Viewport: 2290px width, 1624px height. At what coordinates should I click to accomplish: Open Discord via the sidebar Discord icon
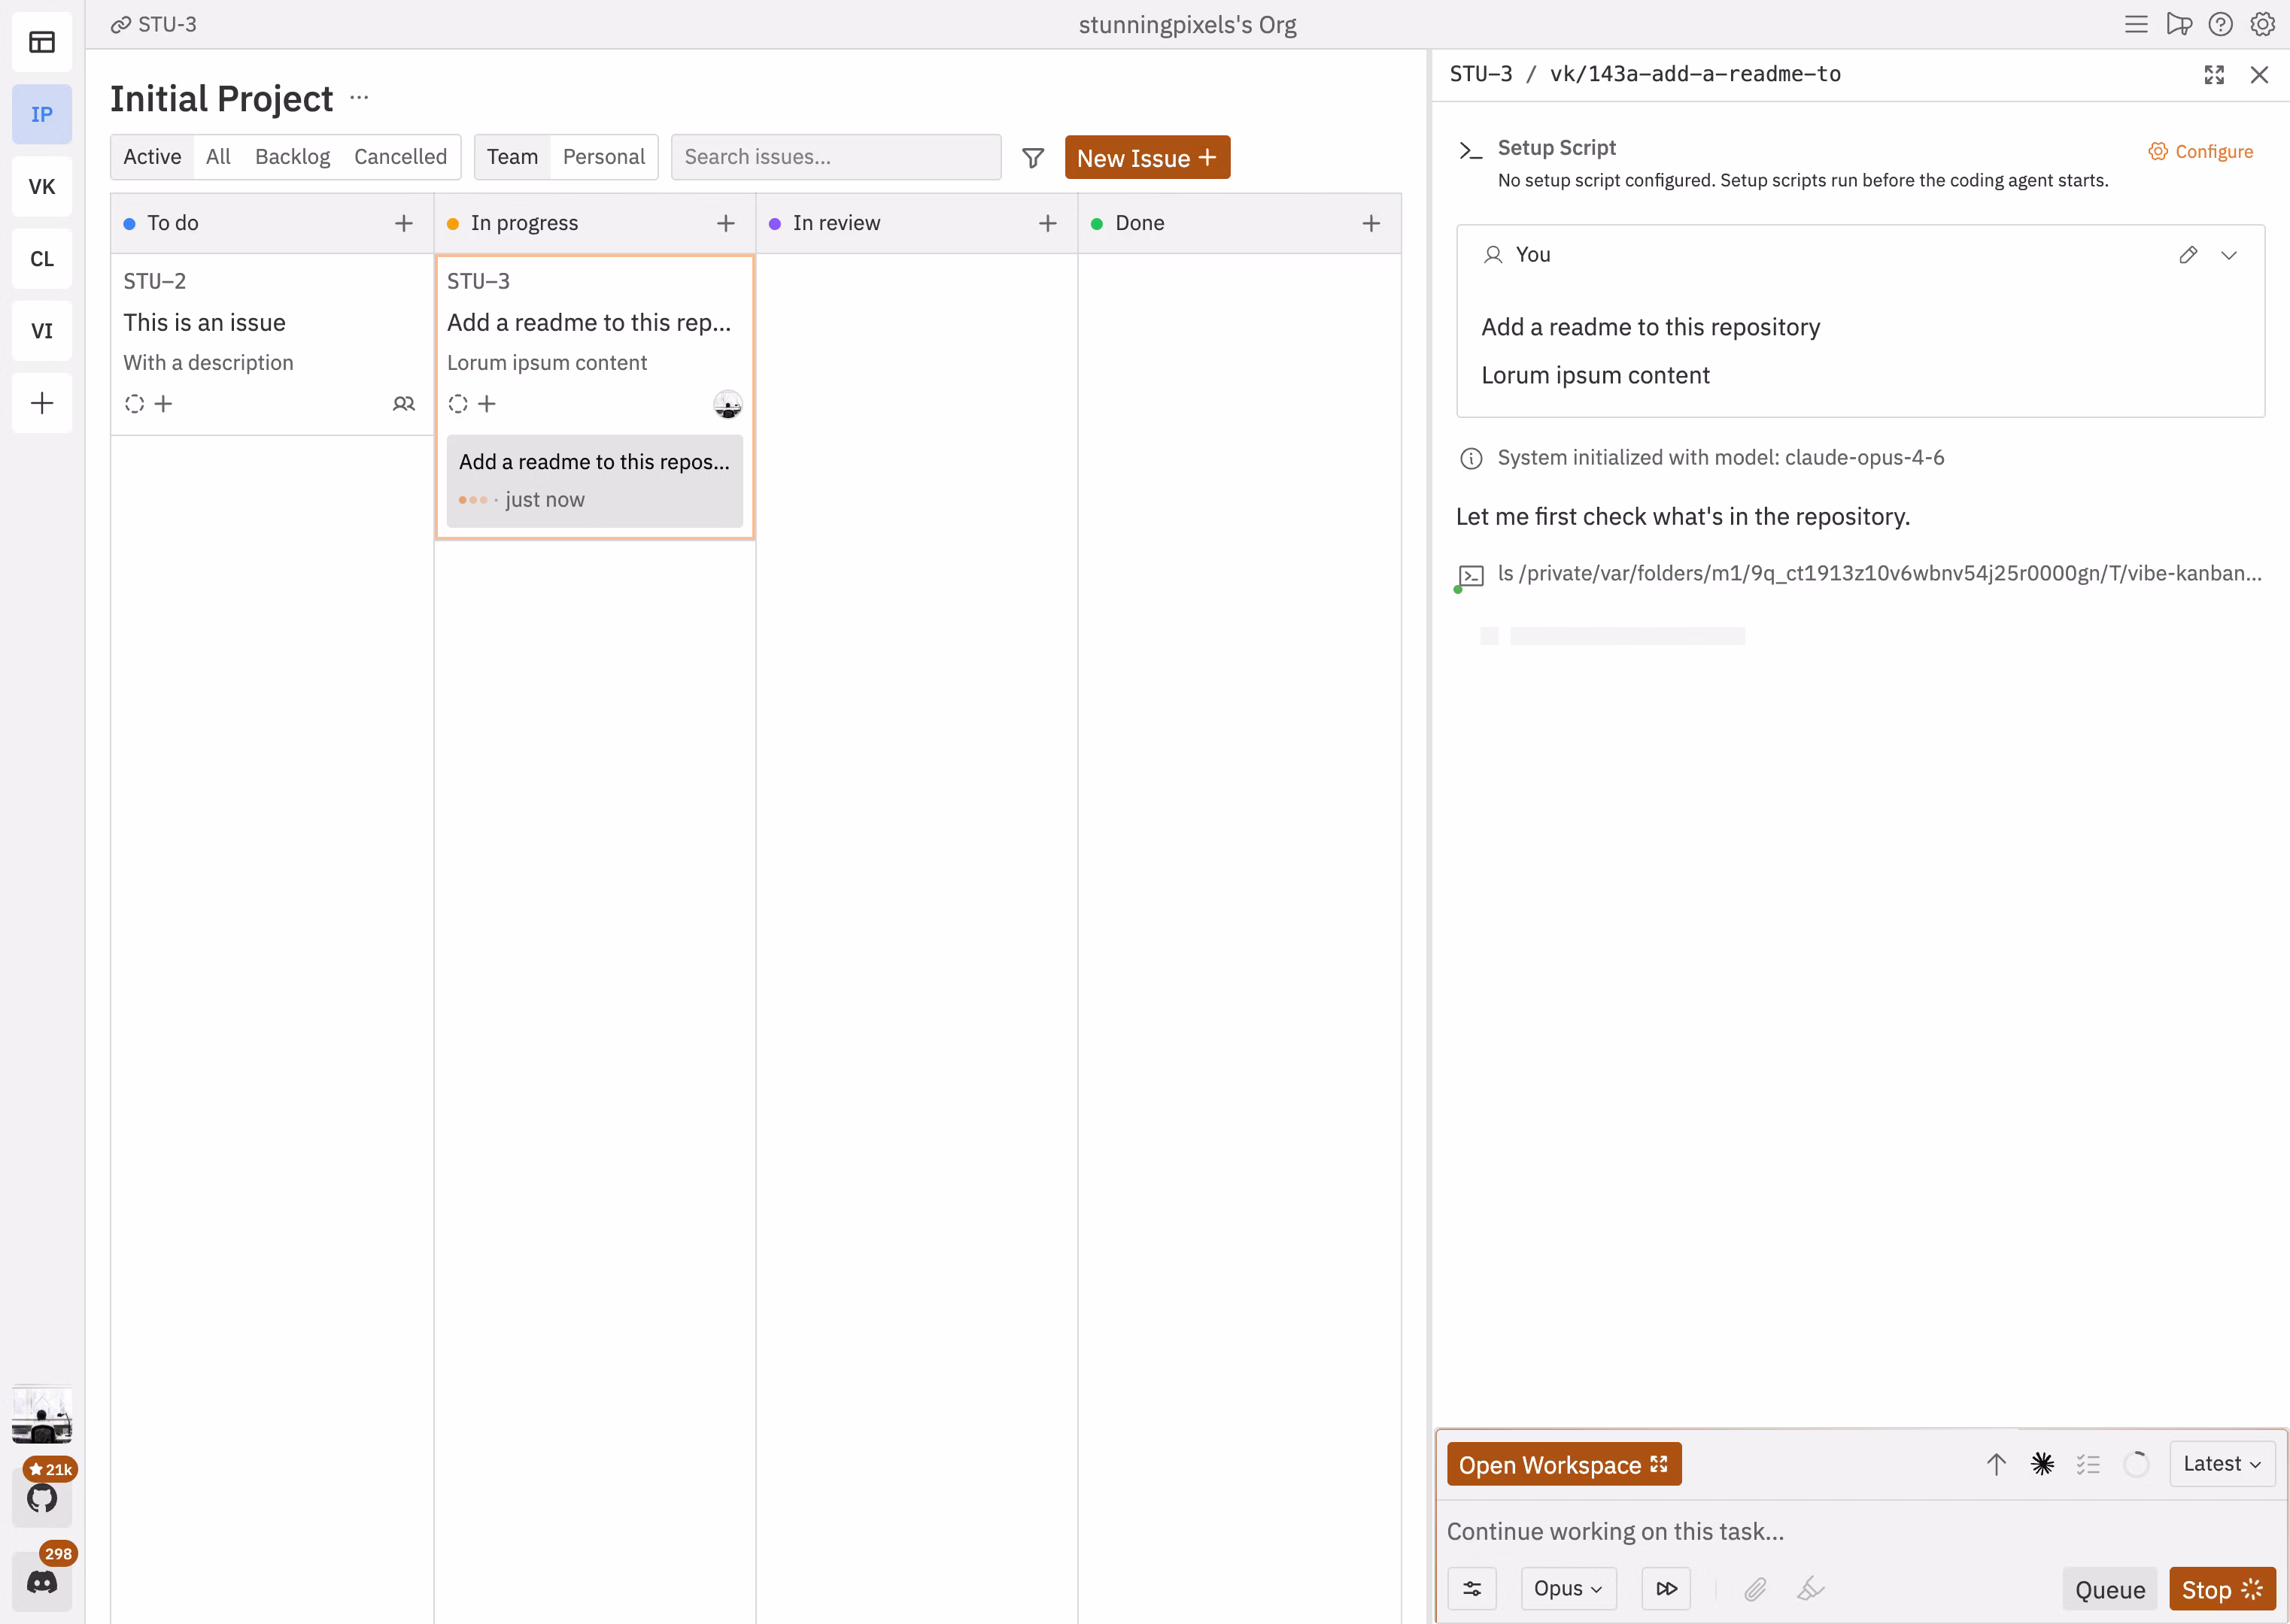point(42,1582)
